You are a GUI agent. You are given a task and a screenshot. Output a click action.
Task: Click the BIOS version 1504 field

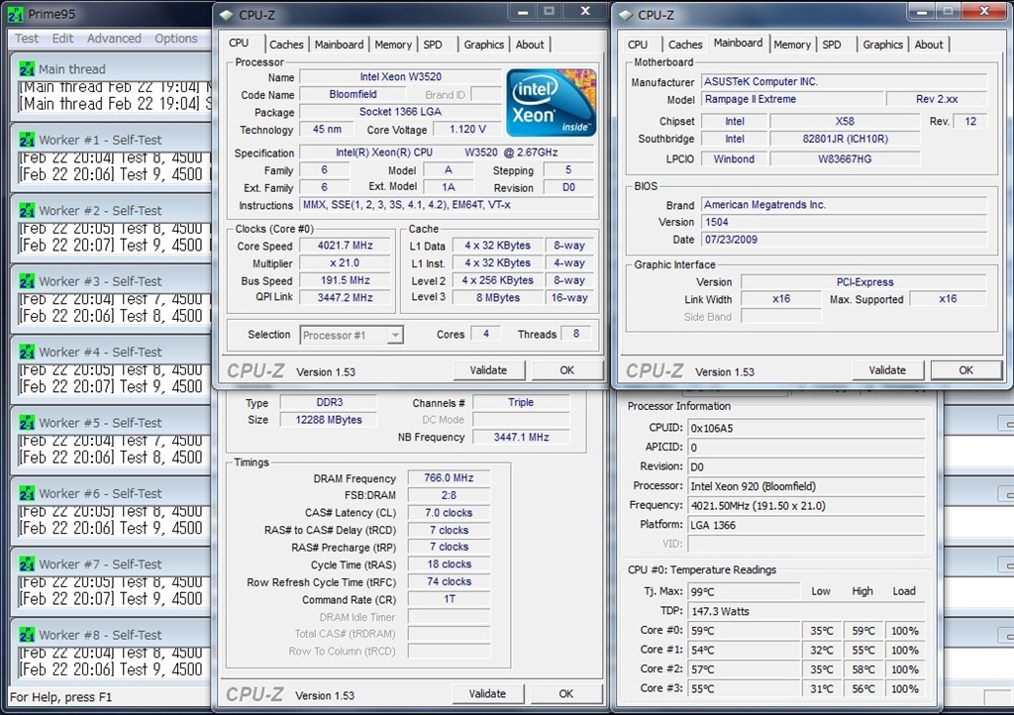tap(845, 222)
